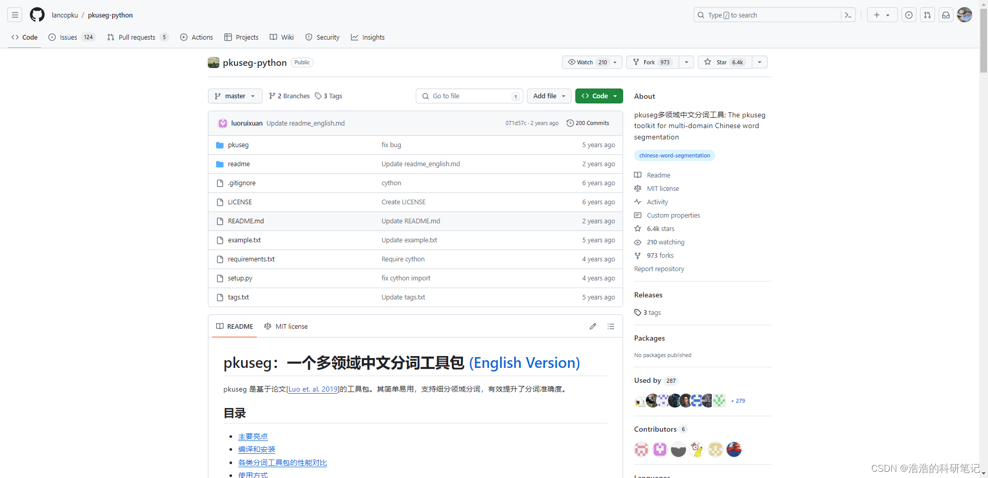Open the issues shortcut icon in header
Image resolution: width=988 pixels, height=478 pixels.
tap(909, 15)
